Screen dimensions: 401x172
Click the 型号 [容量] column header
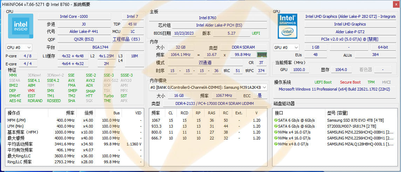click(337, 113)
